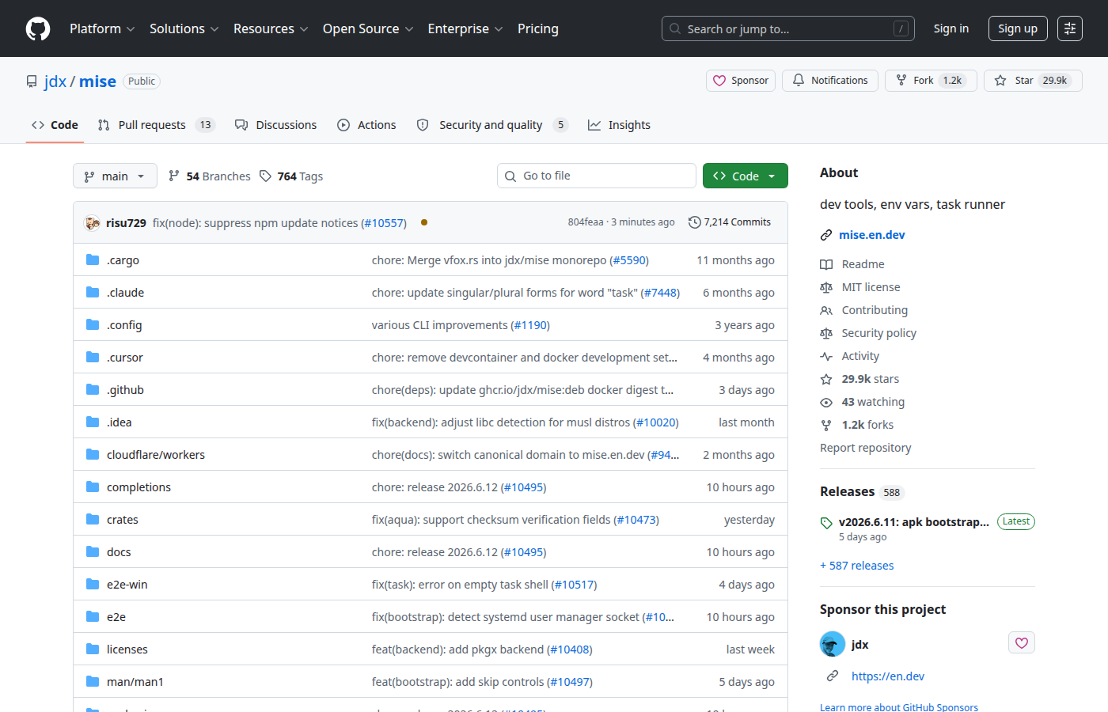The width and height of the screenshot is (1108, 712).
Task: Click the folder icon for e2e
Action: (93, 616)
